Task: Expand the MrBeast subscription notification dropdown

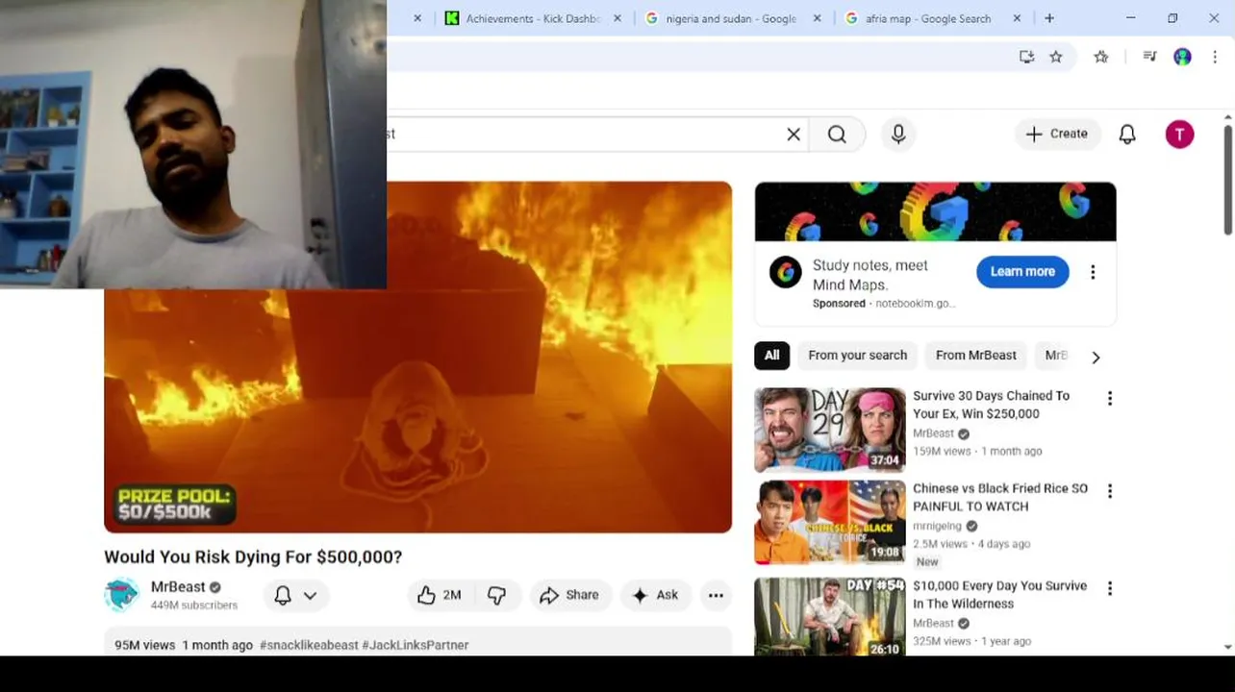Action: click(x=295, y=595)
